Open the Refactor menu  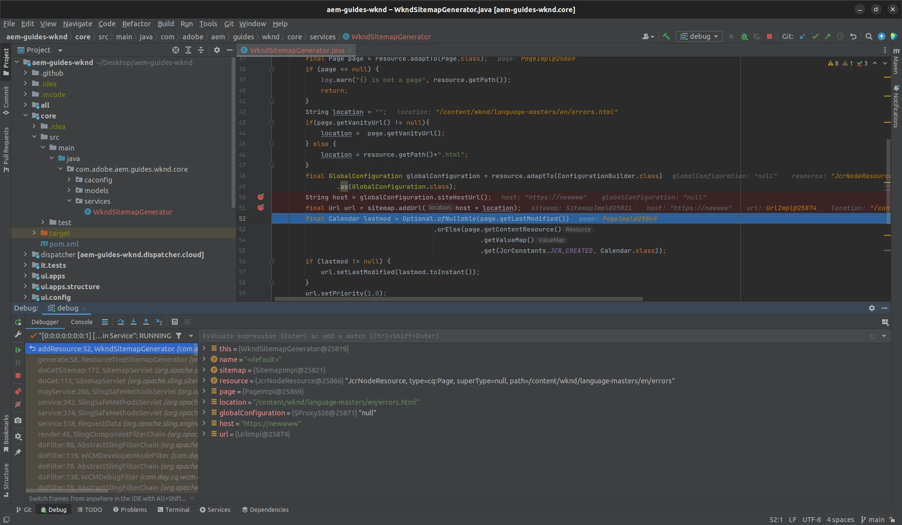[x=136, y=23]
